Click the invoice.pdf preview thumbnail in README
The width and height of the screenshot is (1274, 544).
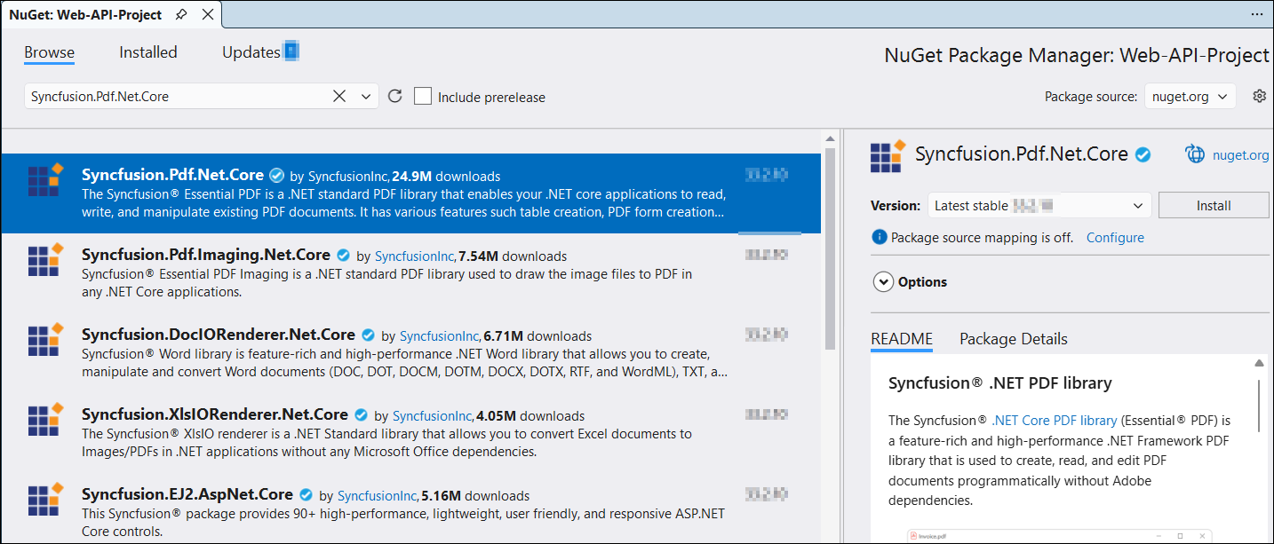coord(1060,536)
